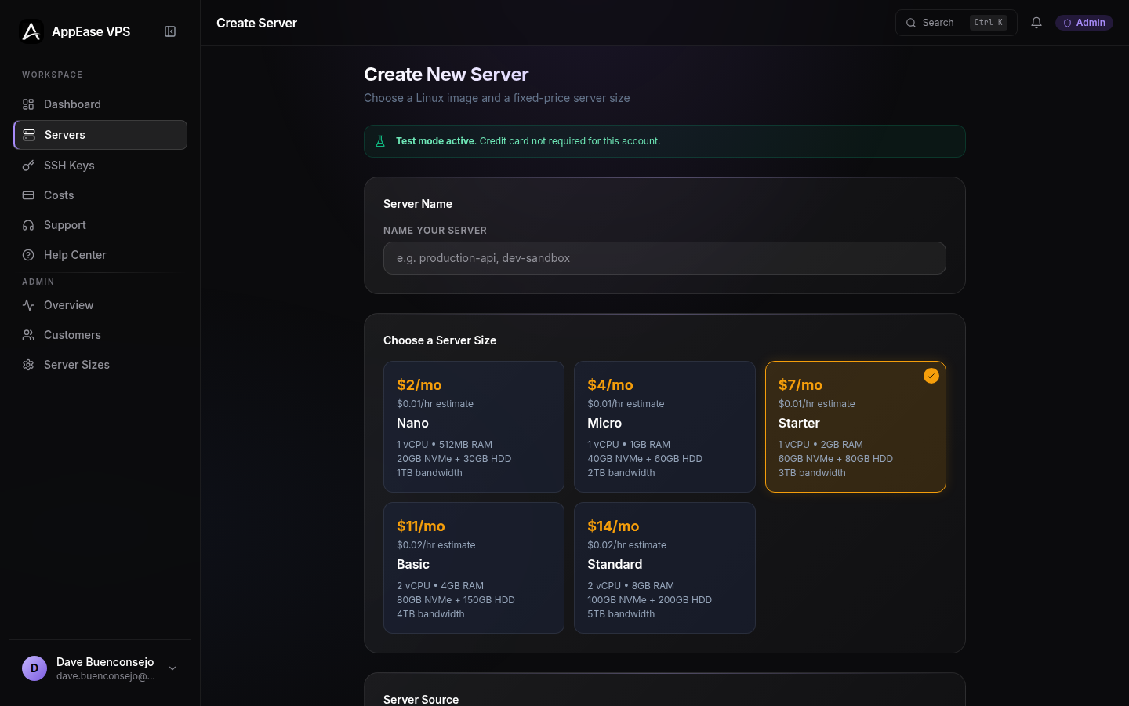
Task: Click the Servers stack icon
Action: tap(29, 135)
